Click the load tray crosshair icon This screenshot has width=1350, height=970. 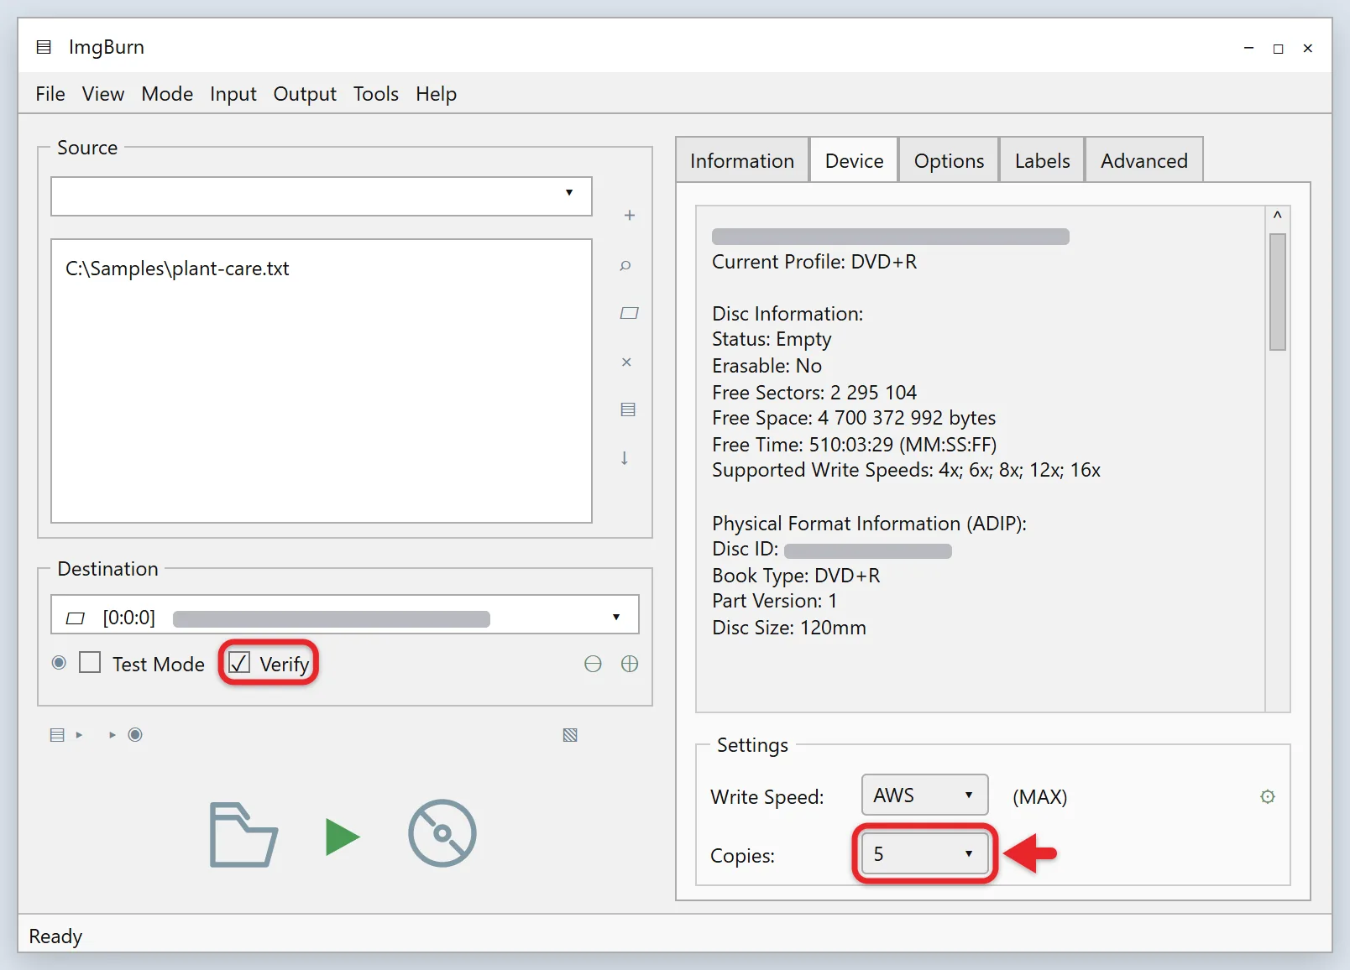click(x=630, y=665)
